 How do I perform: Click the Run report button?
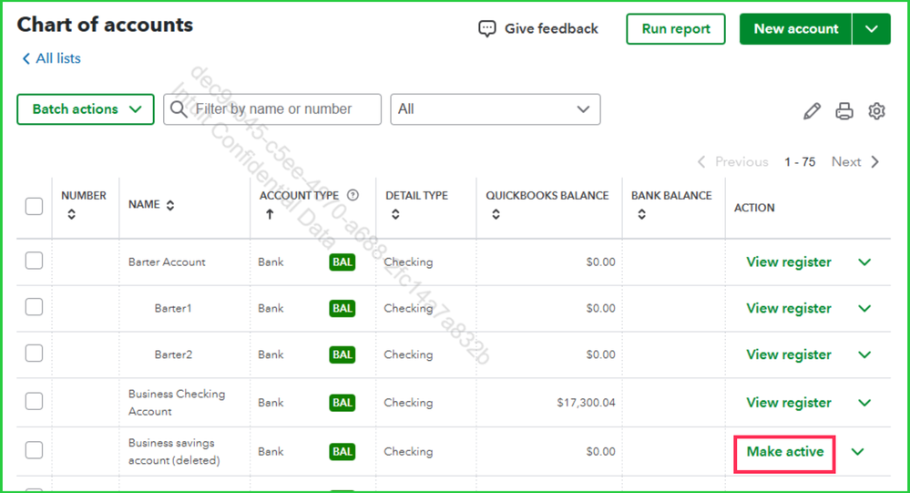pyautogui.click(x=675, y=29)
